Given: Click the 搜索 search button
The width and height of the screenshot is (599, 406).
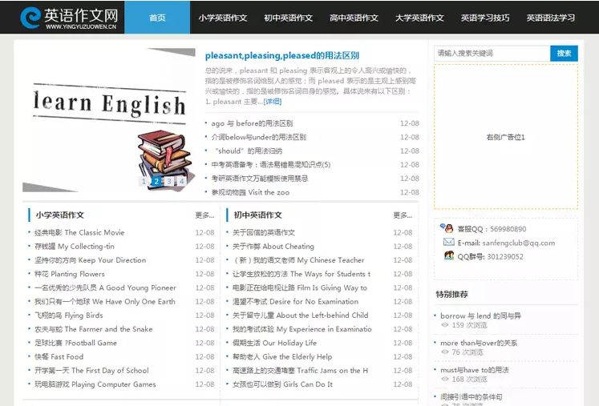Looking at the screenshot, I should click(564, 53).
